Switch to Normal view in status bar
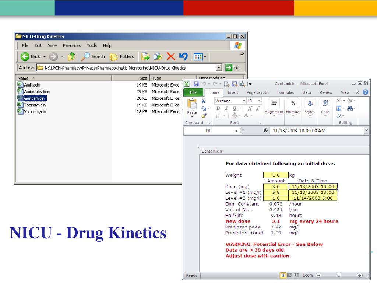Image resolution: width=377 pixels, height=283 pixels. (x=283, y=275)
